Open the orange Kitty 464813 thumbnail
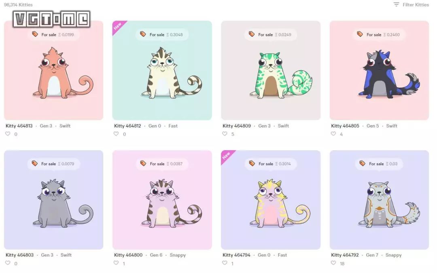Screen dimensions: 437x273 [53, 70]
